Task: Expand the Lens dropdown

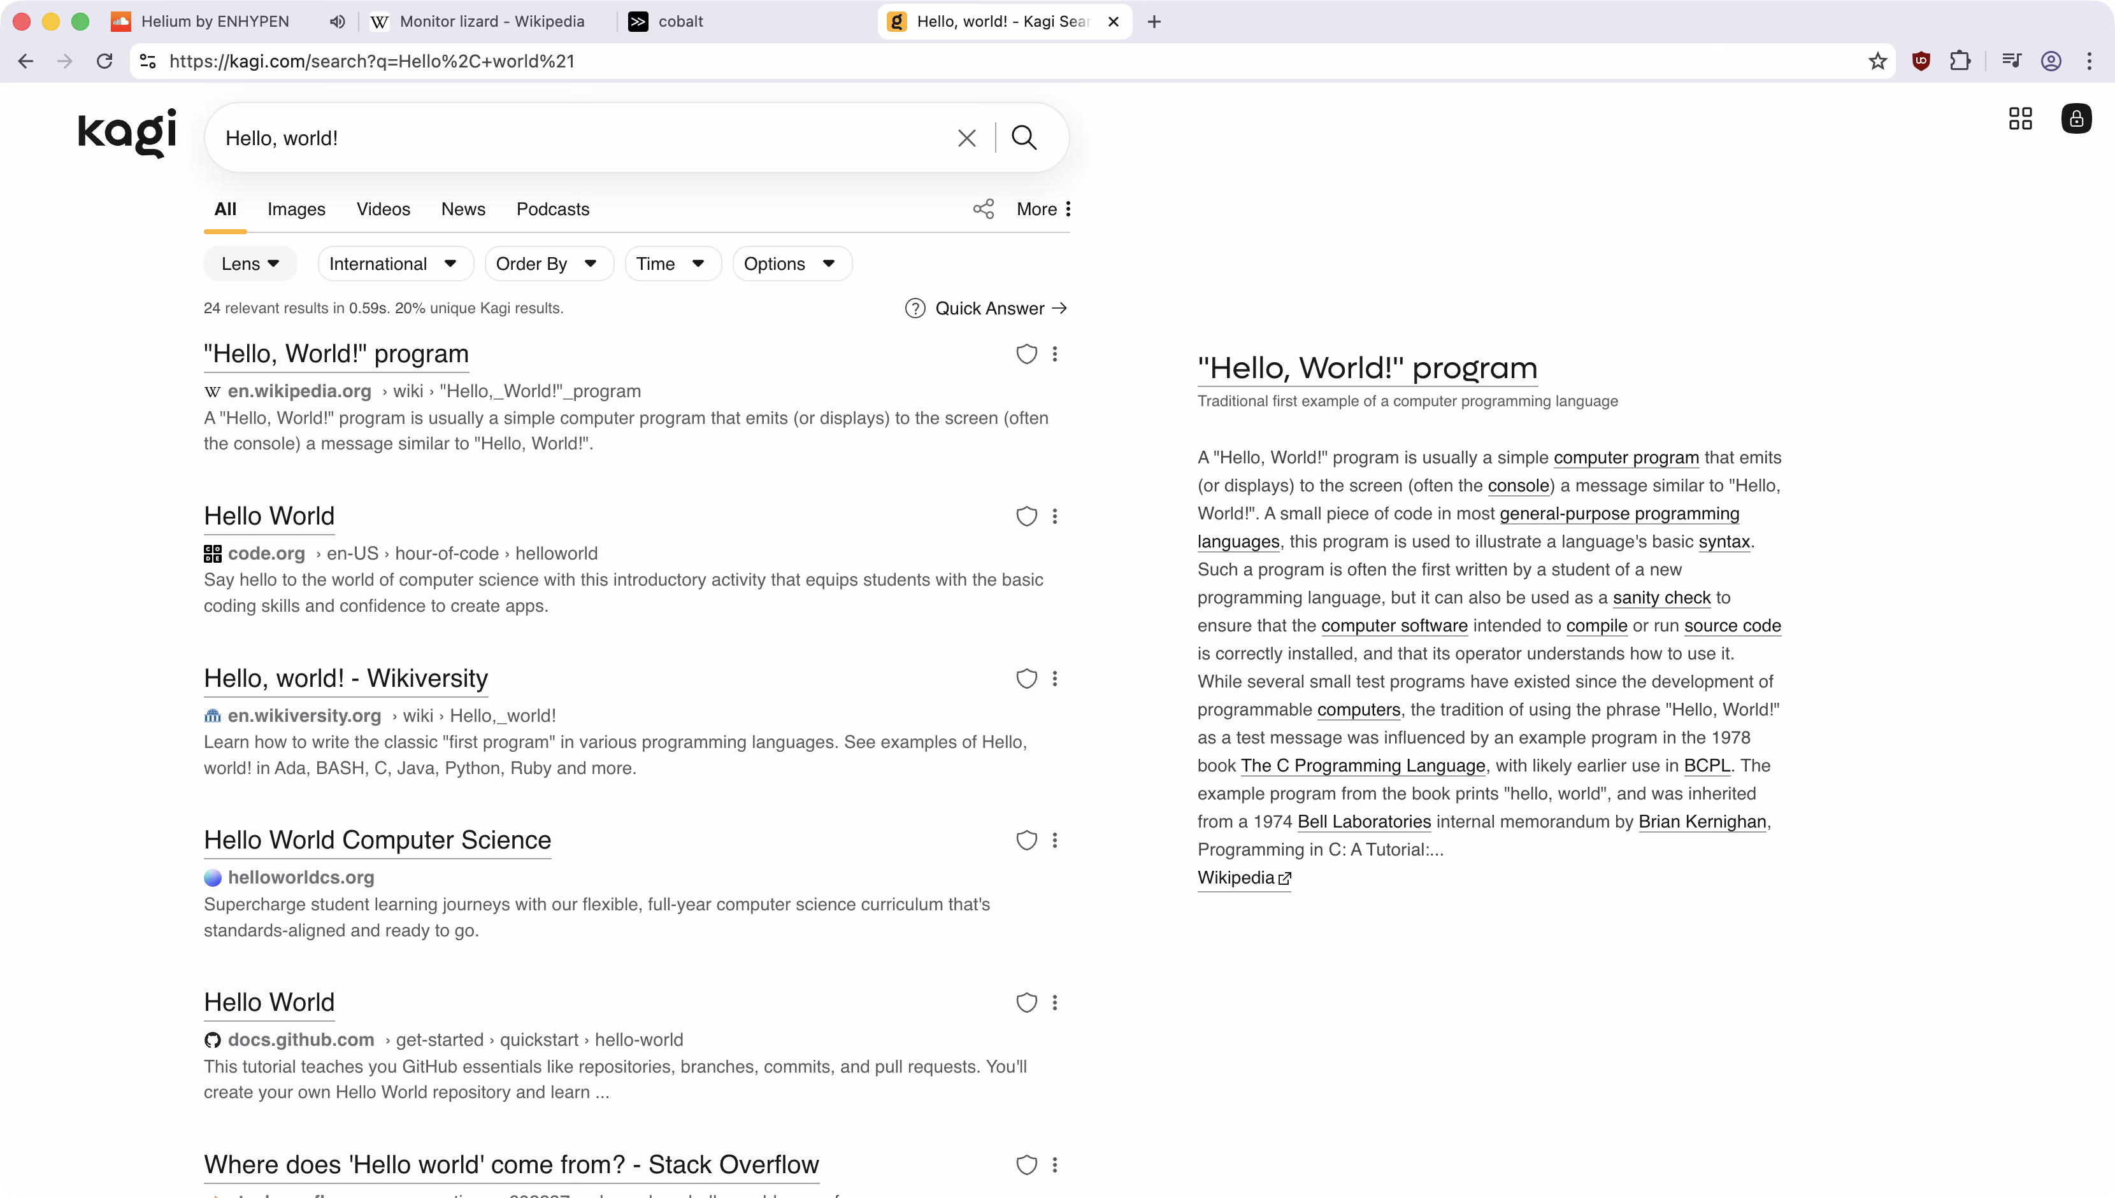Action: coord(250,264)
